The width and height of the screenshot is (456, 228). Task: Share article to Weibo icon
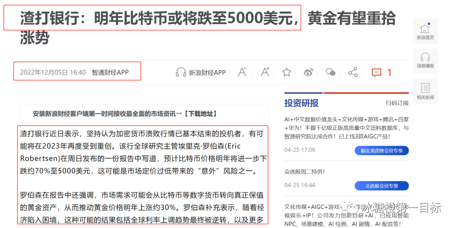pyautogui.click(x=308, y=72)
